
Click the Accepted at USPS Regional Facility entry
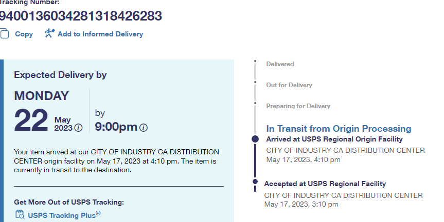coord(325,184)
